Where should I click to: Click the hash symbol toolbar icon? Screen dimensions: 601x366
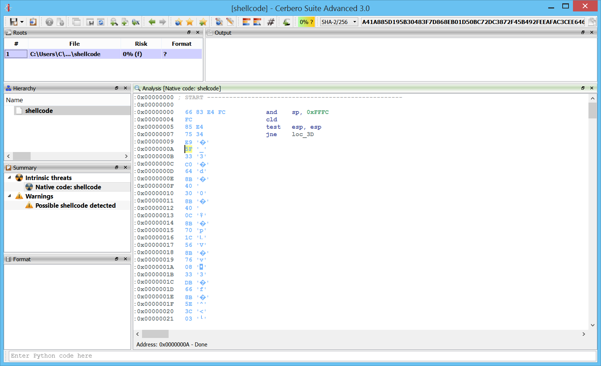pos(270,22)
